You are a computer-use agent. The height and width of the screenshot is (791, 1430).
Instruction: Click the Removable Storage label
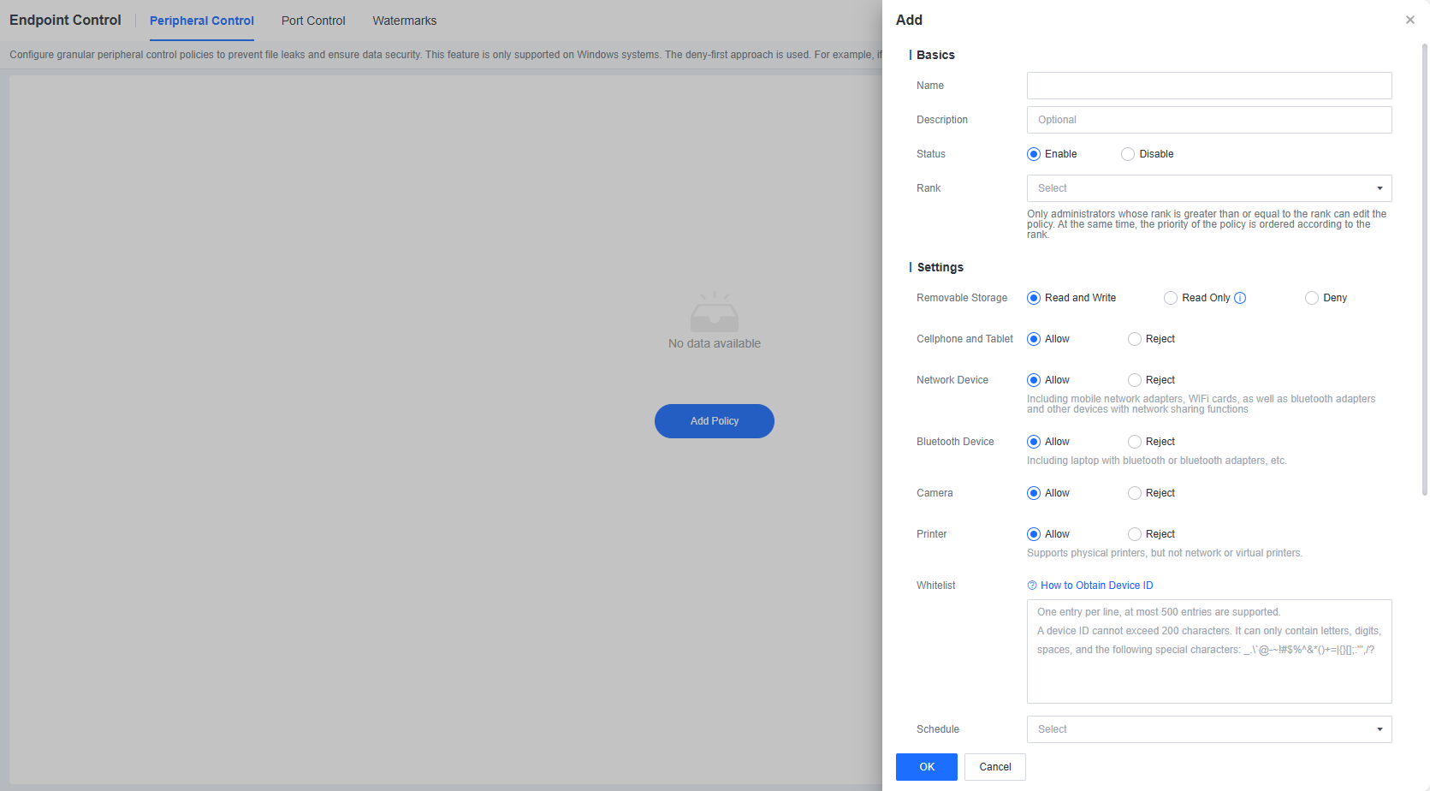(x=962, y=298)
